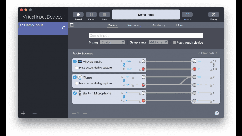Click output channel 2 R red connector
Image resolution: width=242 pixels, height=136 pixels.
tap(194, 69)
